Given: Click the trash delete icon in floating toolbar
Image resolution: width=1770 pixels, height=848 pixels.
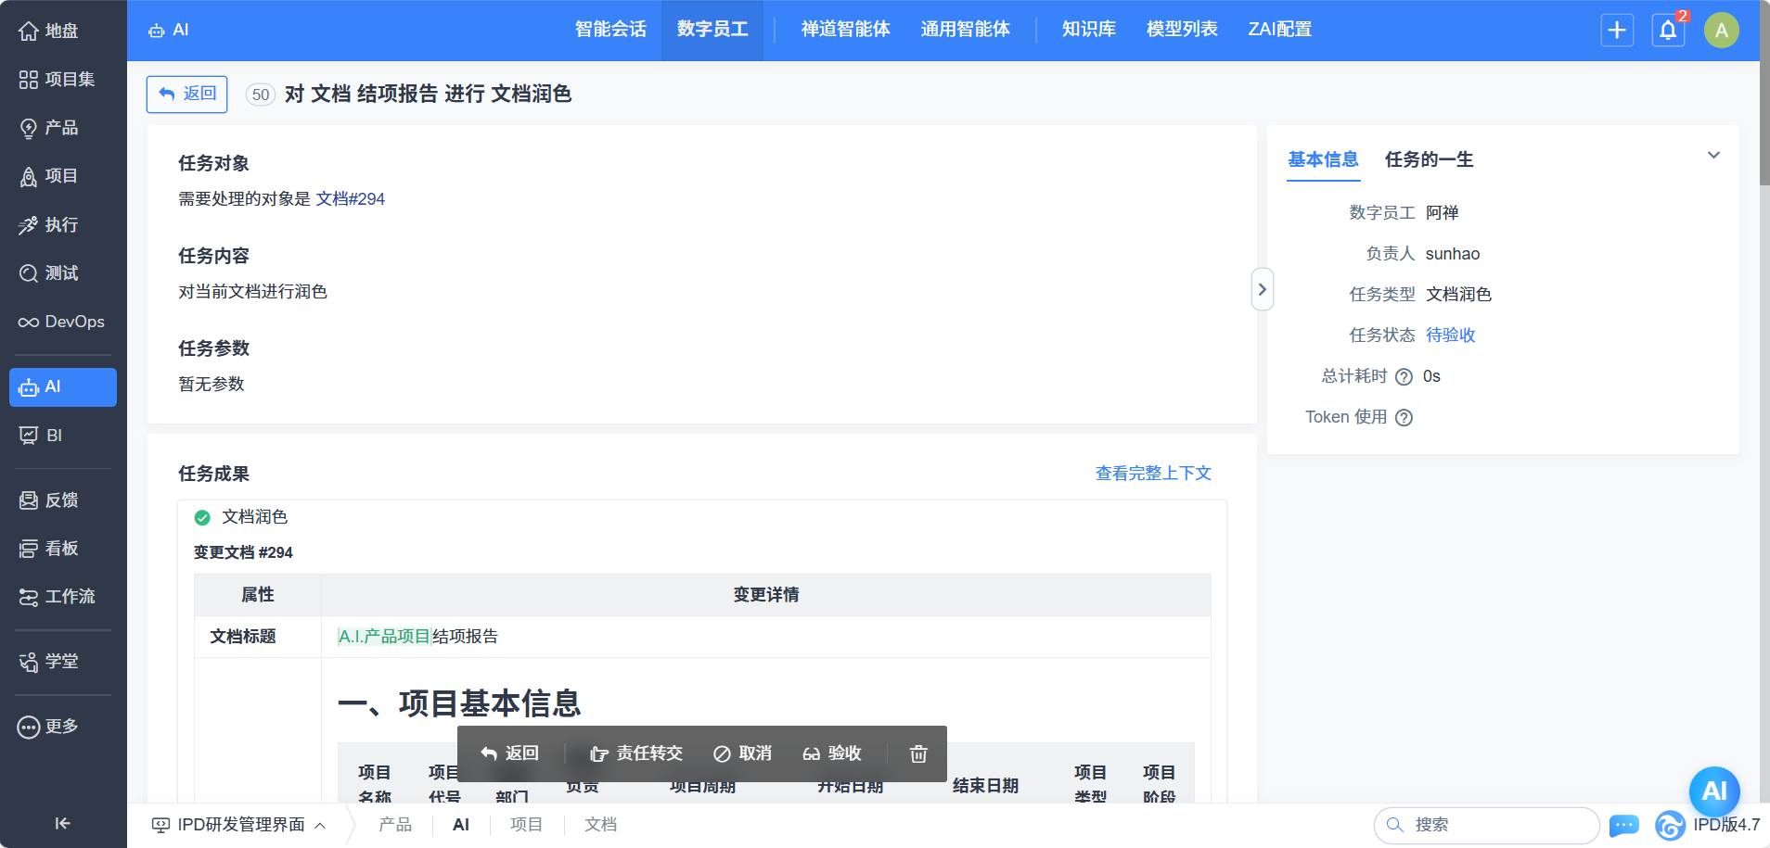Looking at the screenshot, I should click(x=917, y=753).
